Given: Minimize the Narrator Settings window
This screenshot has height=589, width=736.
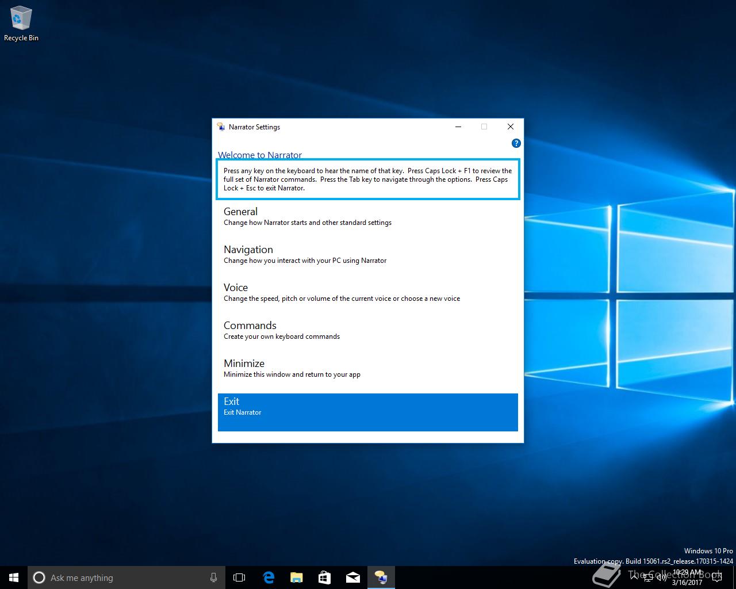Looking at the screenshot, I should [458, 127].
